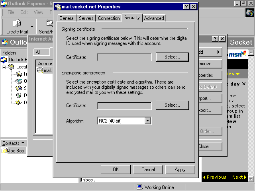The image size is (255, 191).
Task: Select the Local Folders icon
Action: (11, 67)
